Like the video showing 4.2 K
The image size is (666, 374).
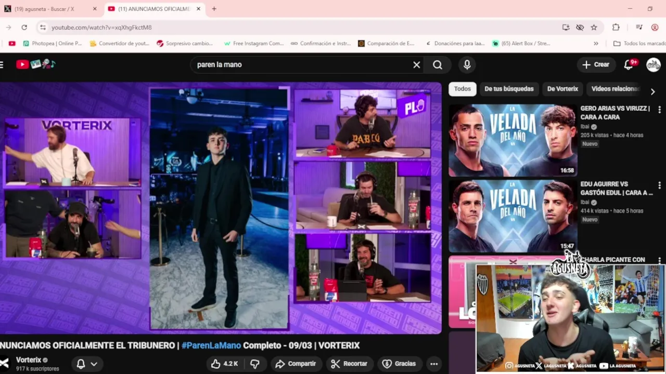(x=225, y=364)
